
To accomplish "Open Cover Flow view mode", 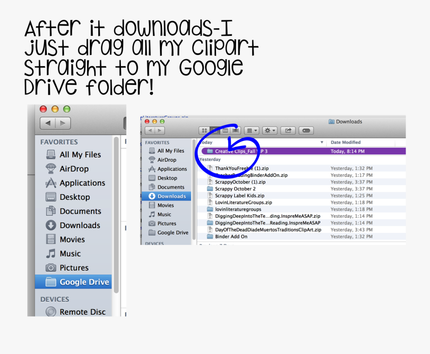I will click(x=236, y=130).
